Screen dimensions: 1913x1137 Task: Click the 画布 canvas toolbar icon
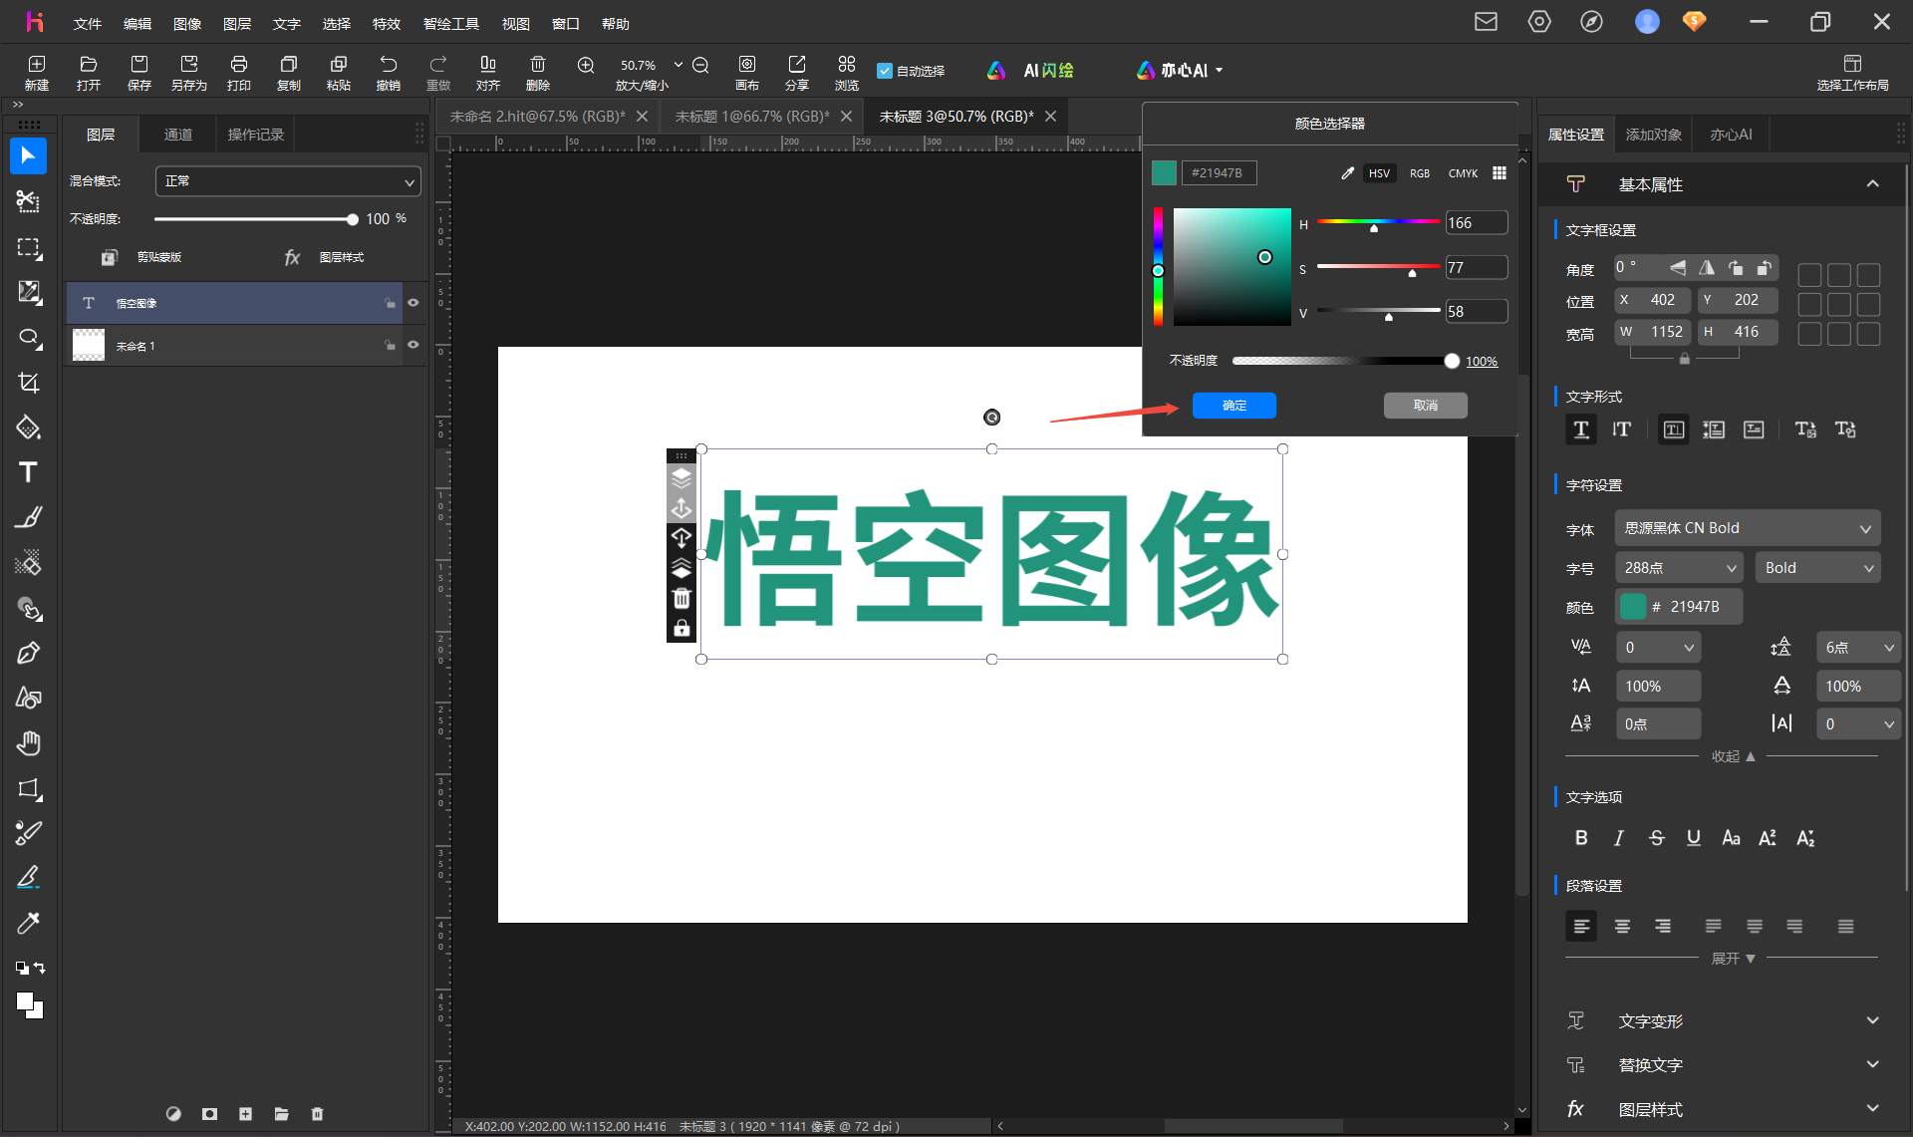click(747, 72)
